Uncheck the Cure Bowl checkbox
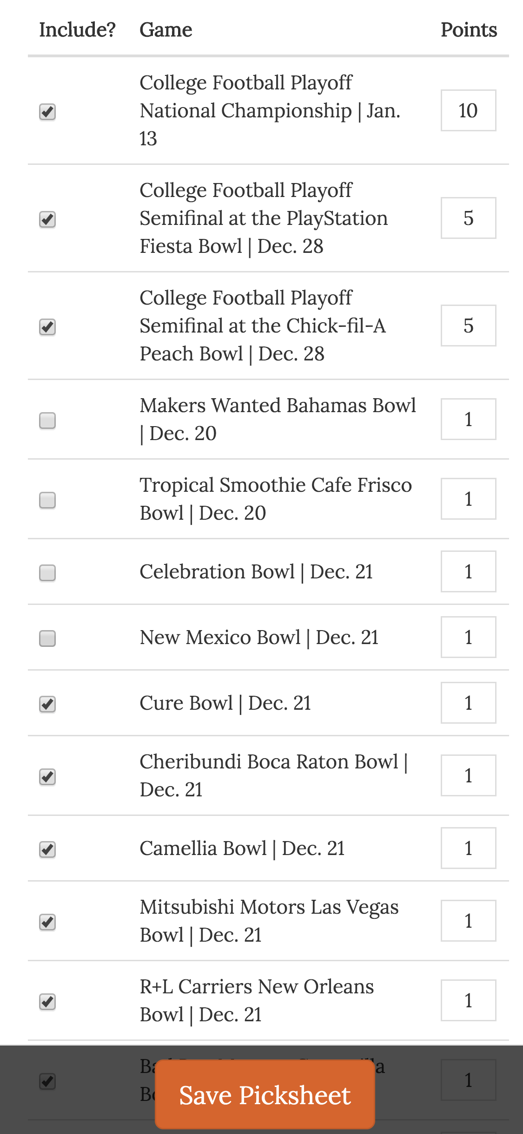523x1134 pixels. click(47, 704)
